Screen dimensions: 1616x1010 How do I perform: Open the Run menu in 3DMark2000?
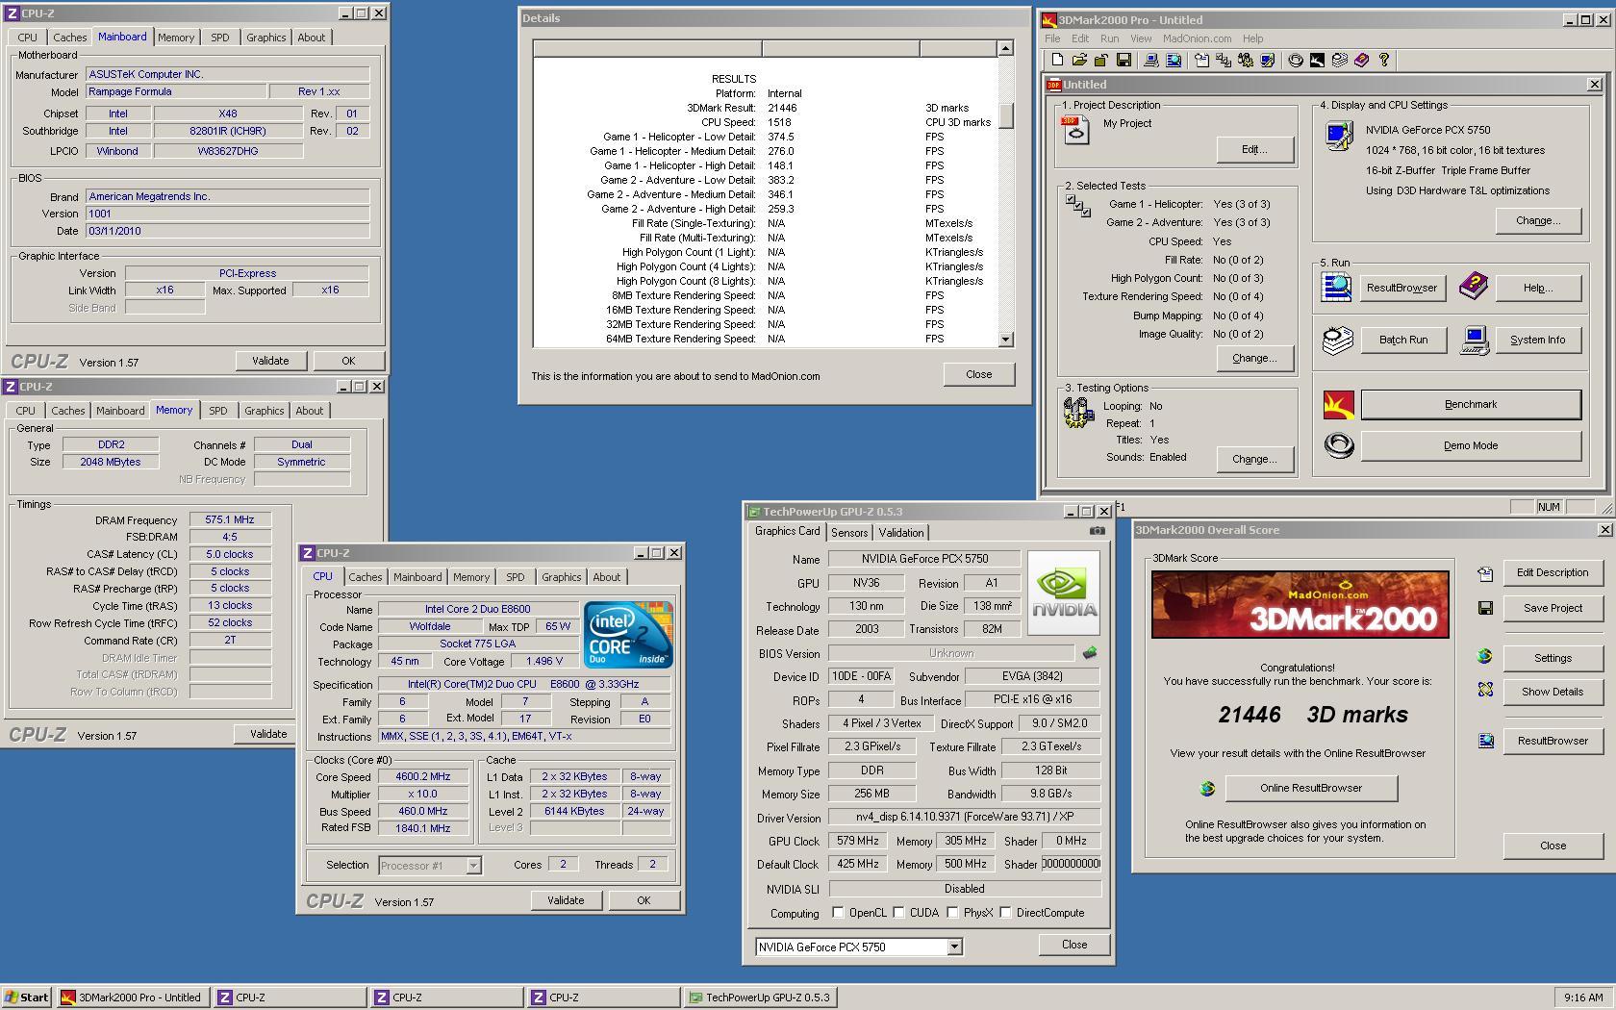[1109, 38]
